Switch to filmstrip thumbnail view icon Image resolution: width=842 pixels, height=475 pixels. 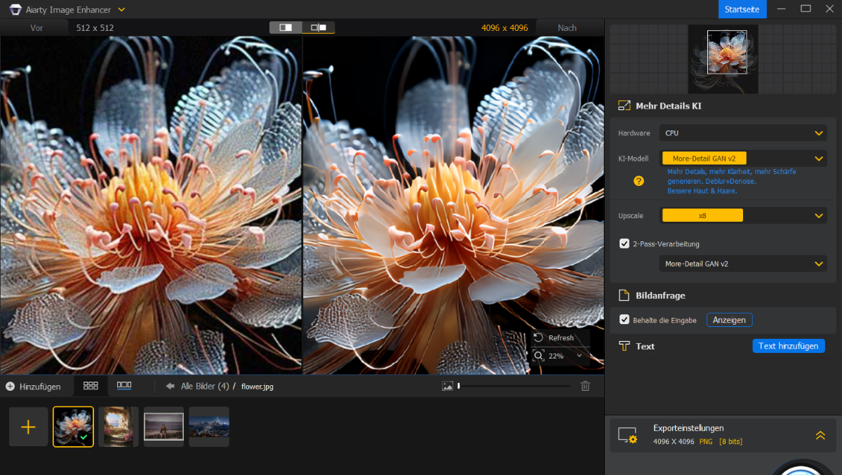coord(124,386)
